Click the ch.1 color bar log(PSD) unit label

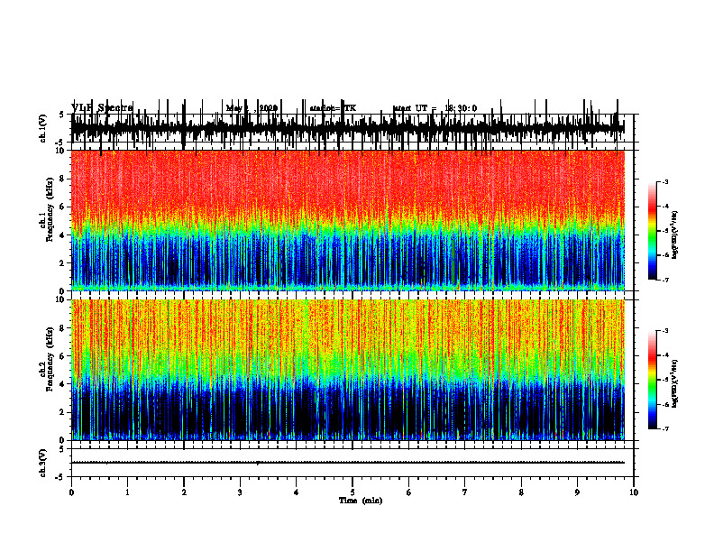point(675,235)
